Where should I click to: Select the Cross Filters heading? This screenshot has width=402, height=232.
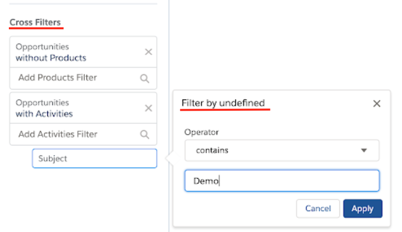[35, 22]
